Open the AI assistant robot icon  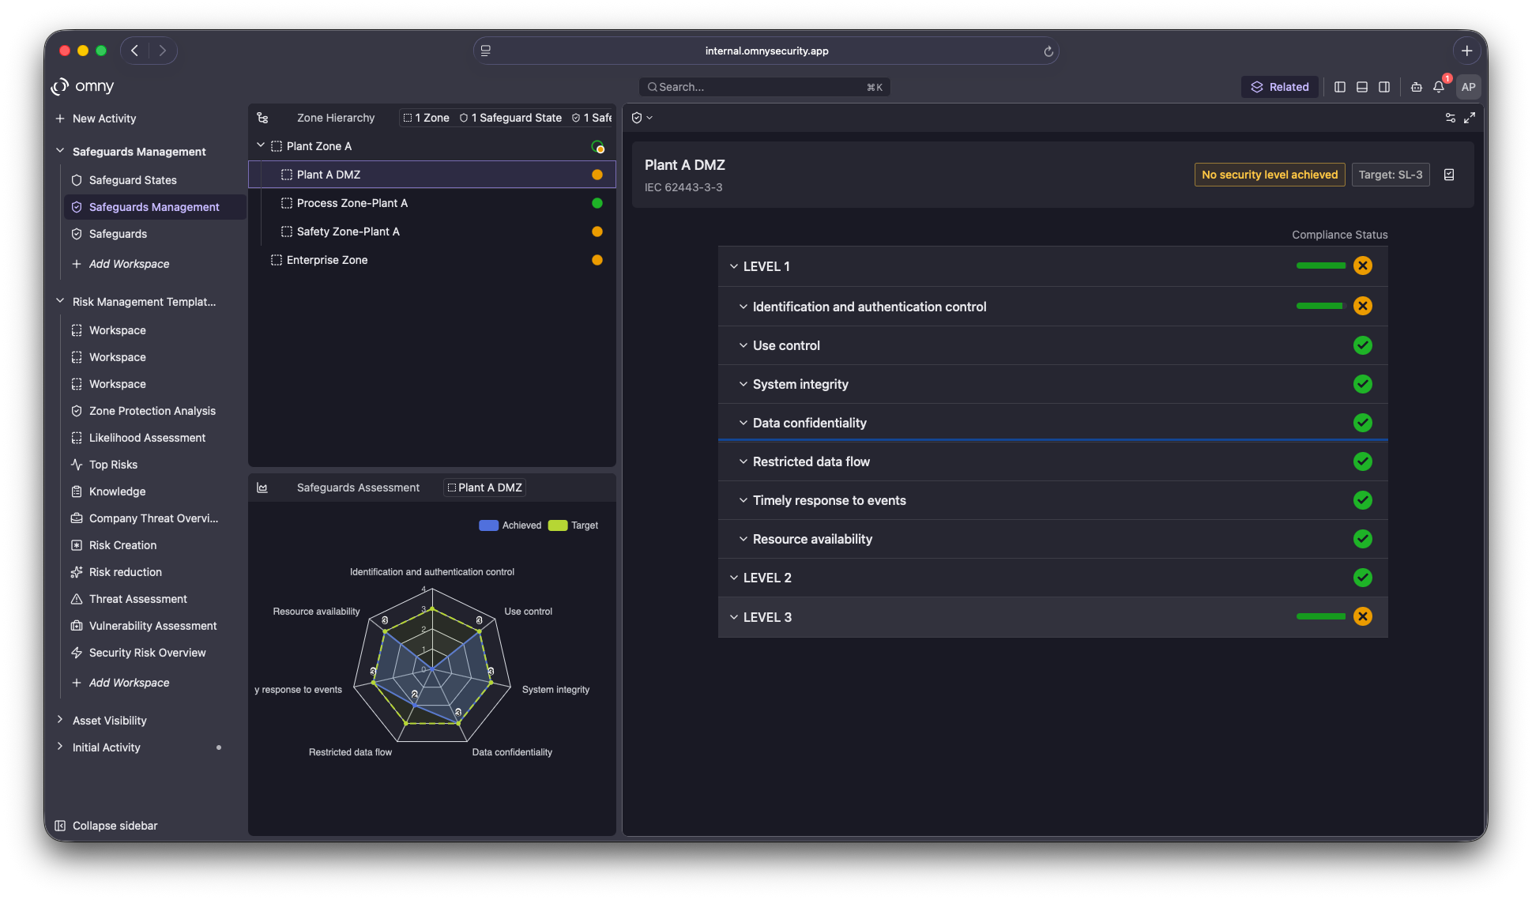[x=1416, y=87]
